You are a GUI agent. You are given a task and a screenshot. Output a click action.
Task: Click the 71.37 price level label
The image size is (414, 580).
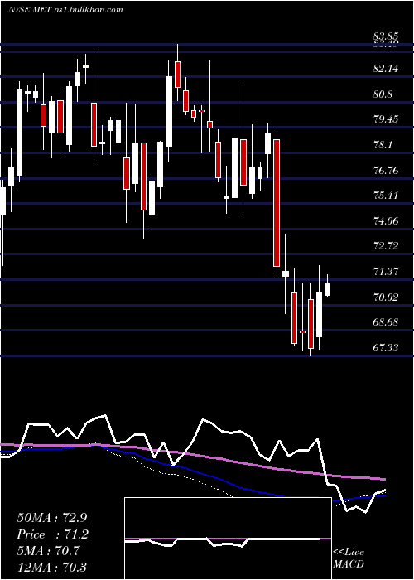coord(386,272)
